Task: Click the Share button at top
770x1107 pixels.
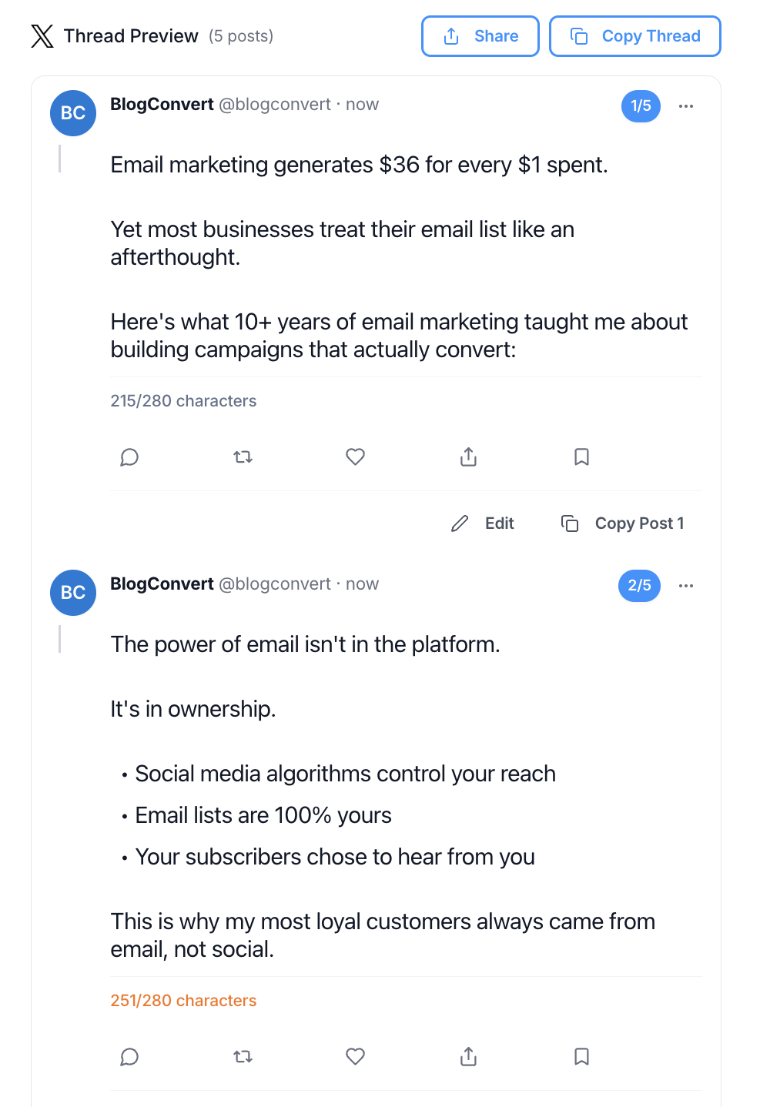Action: click(x=480, y=36)
